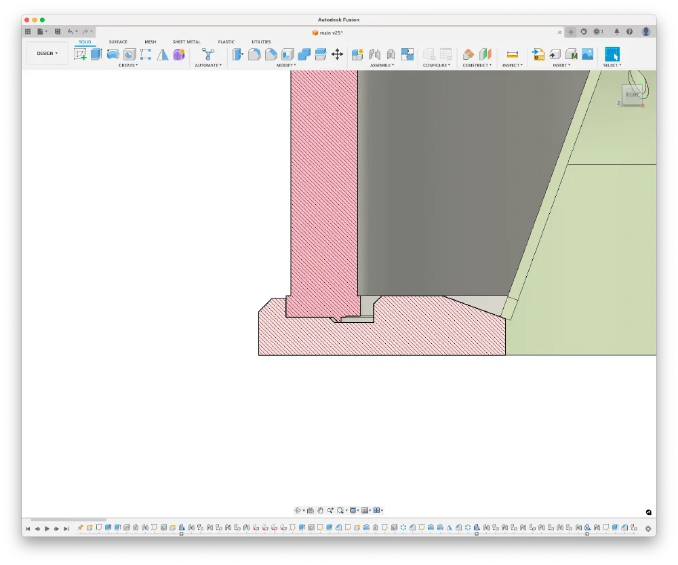Viewport: 678px width, 565px height.
Task: Click the RIGHT face of the ViewCube
Action: pyautogui.click(x=632, y=94)
